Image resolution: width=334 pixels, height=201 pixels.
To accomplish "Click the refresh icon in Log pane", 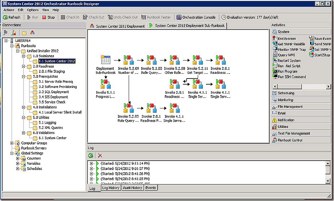I will (90, 156).
